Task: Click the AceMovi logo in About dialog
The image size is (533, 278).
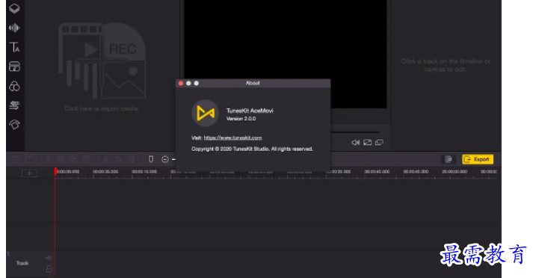Action: (x=206, y=113)
